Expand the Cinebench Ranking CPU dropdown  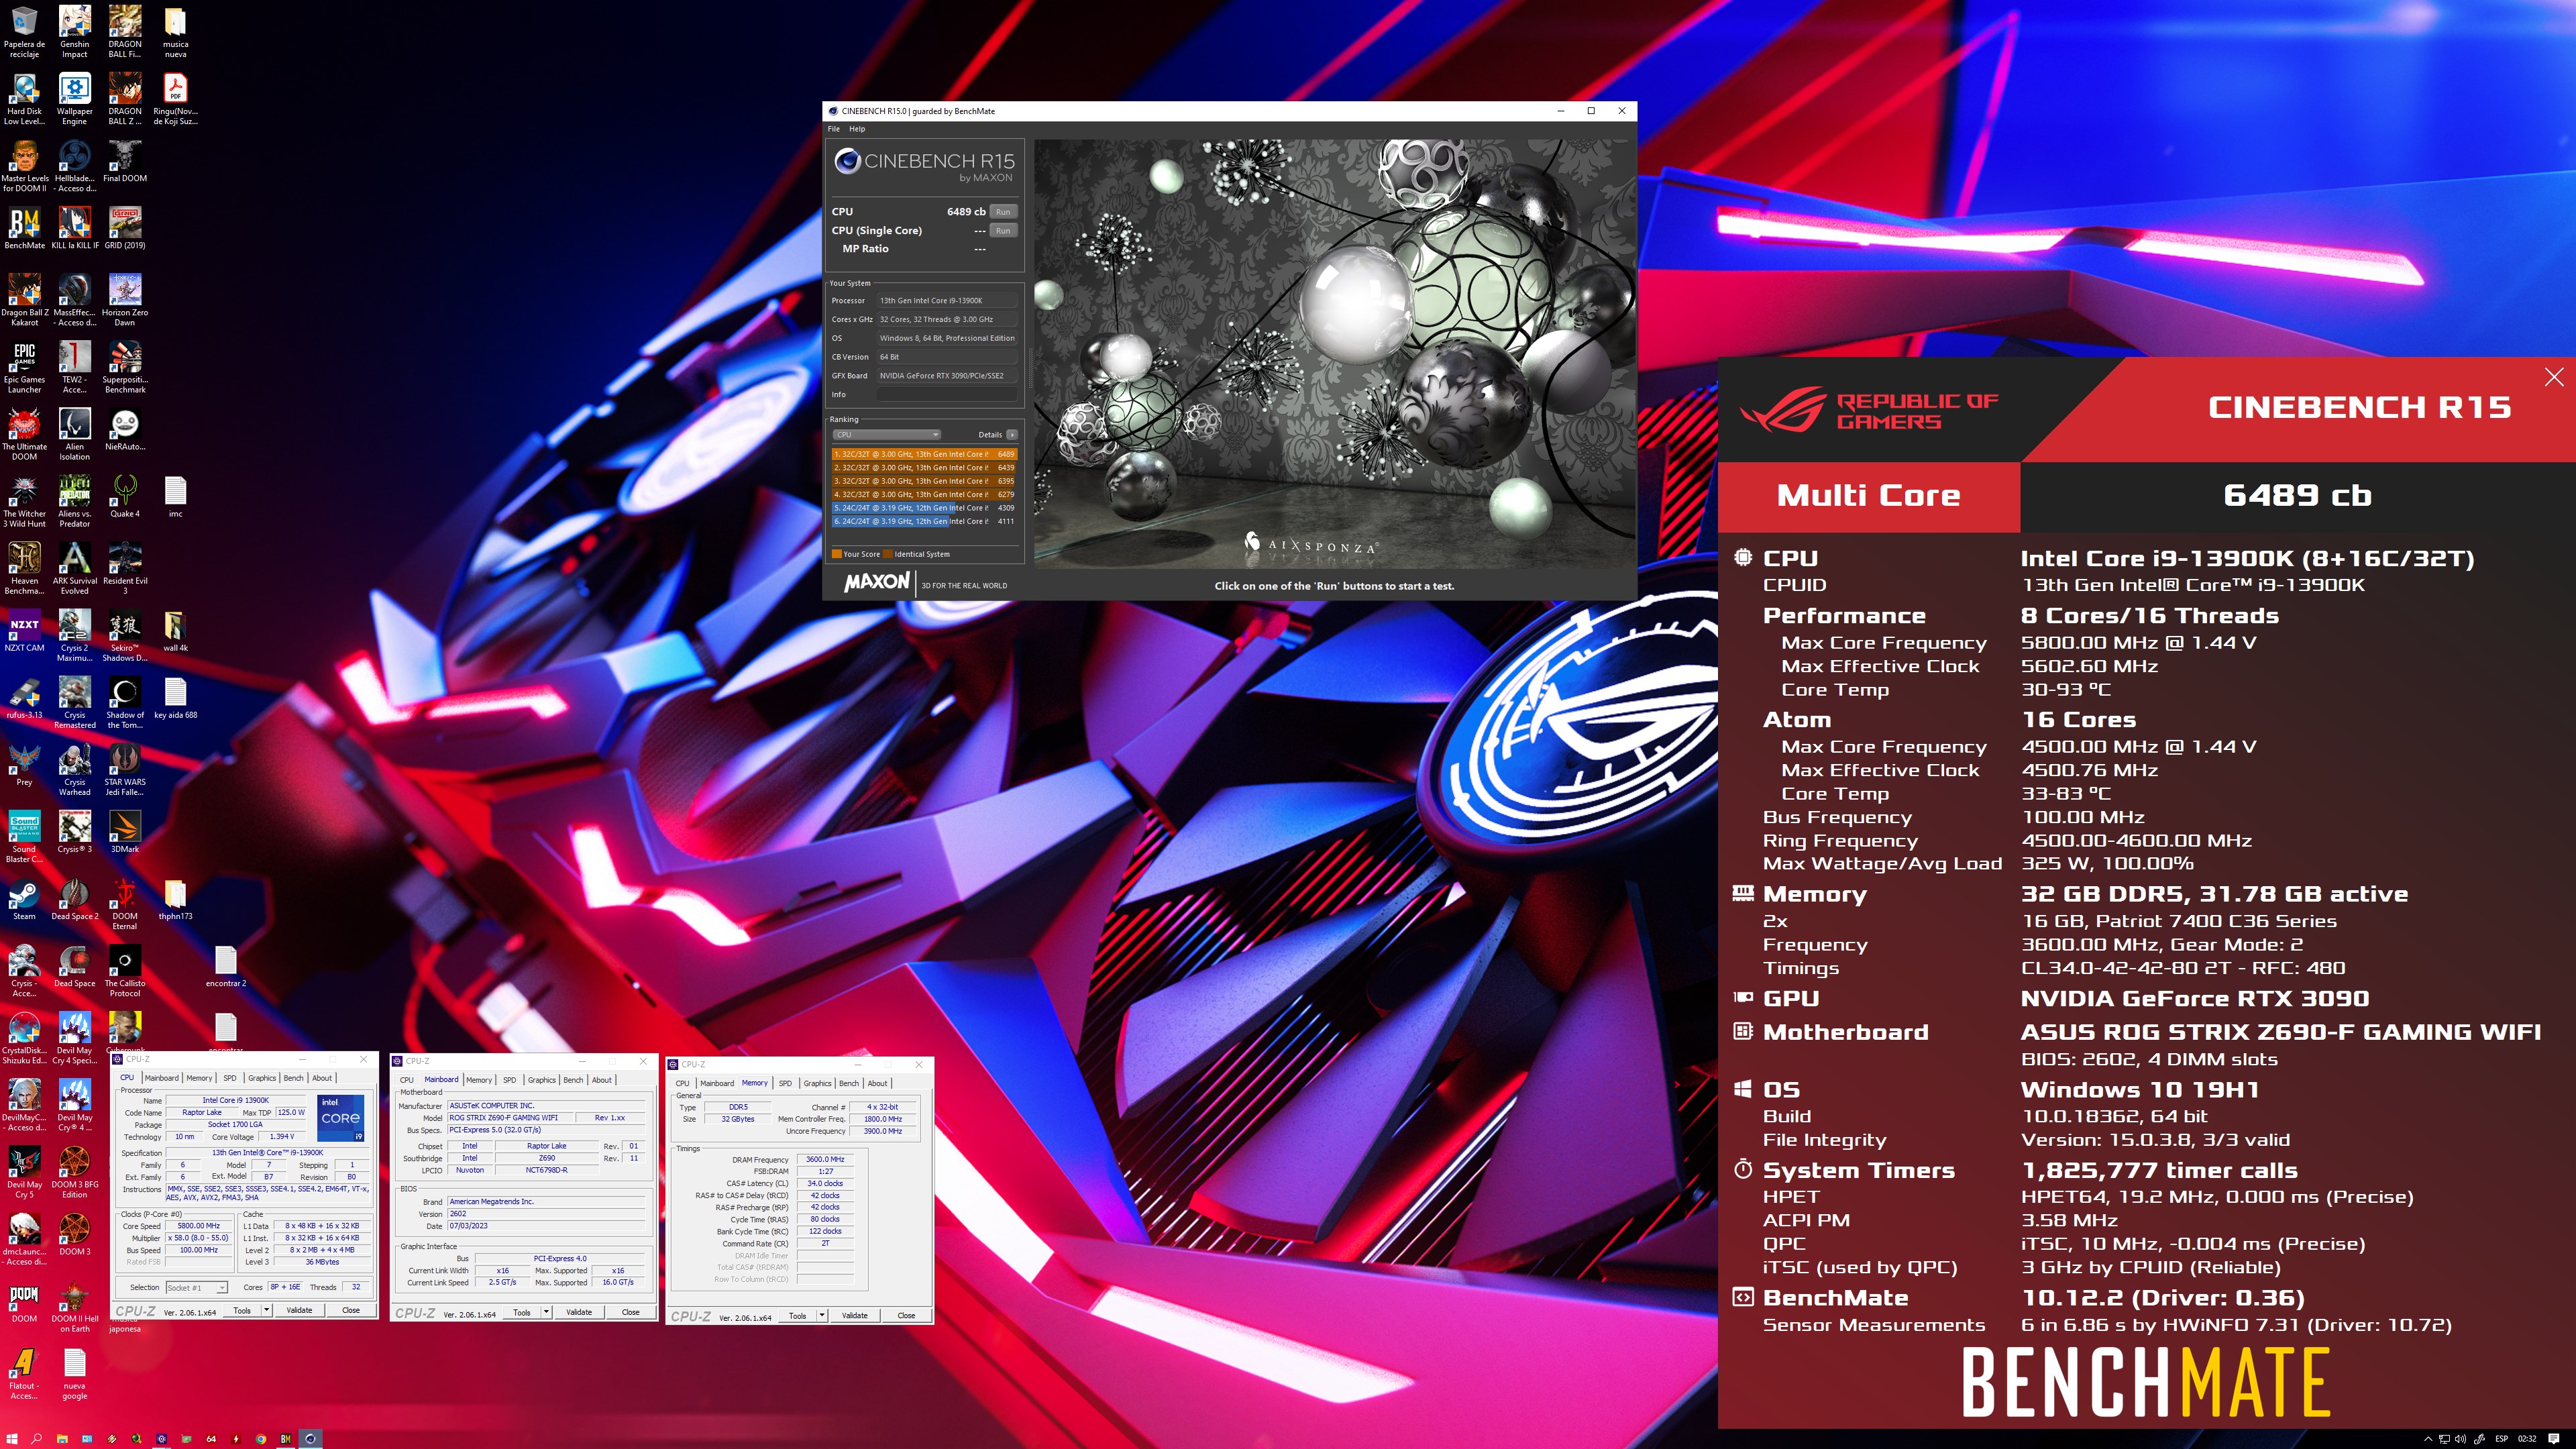click(887, 435)
